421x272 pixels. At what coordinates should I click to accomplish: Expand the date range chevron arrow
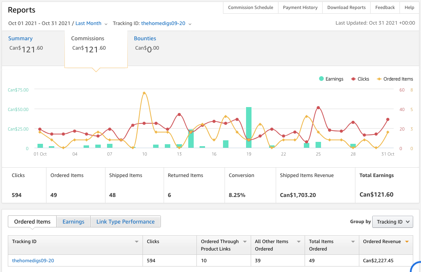(x=106, y=24)
